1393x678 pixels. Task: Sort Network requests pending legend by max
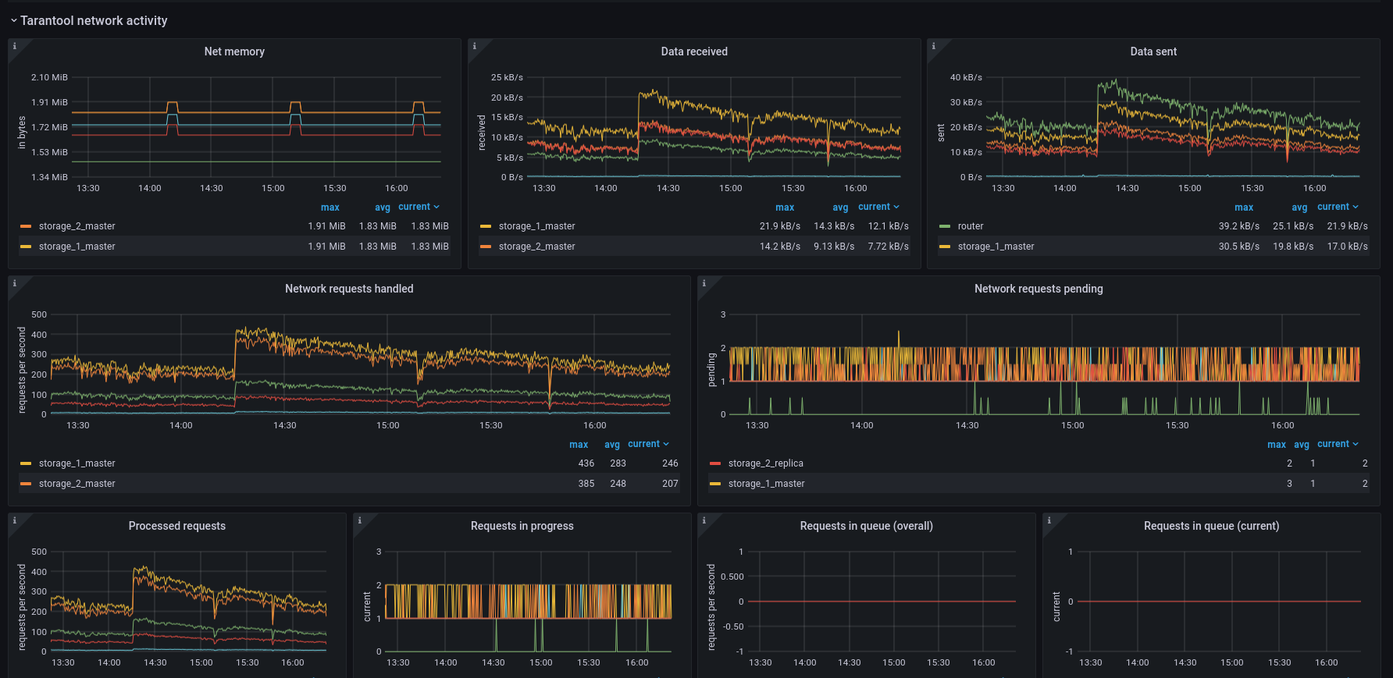click(x=1277, y=445)
